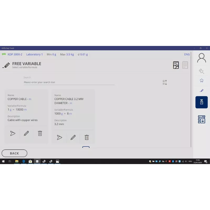
Task: Toggle sort order of variables
Action: point(165,82)
